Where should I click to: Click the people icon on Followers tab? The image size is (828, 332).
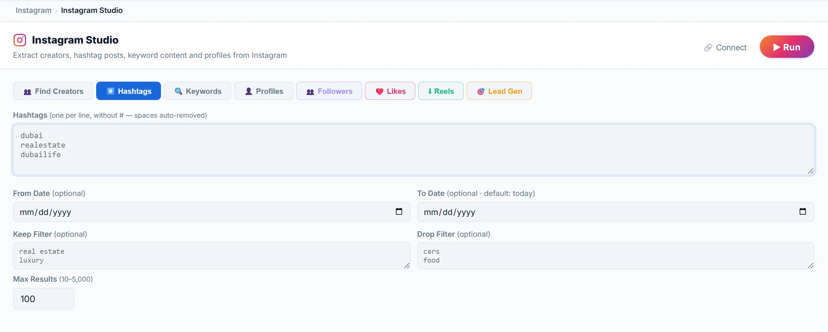tap(310, 92)
